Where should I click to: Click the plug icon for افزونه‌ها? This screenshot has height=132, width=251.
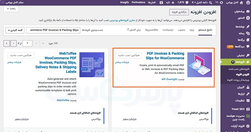pos(248,62)
